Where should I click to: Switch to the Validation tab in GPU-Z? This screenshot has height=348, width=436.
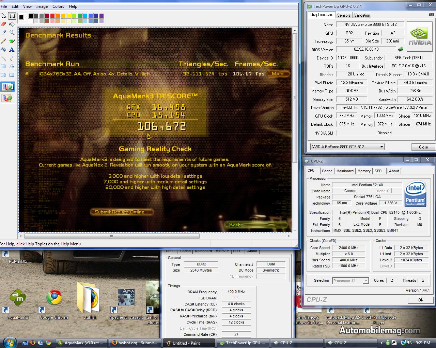362,15
